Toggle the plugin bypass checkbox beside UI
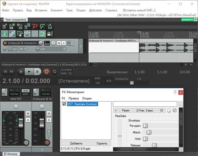 pos(175,110)
